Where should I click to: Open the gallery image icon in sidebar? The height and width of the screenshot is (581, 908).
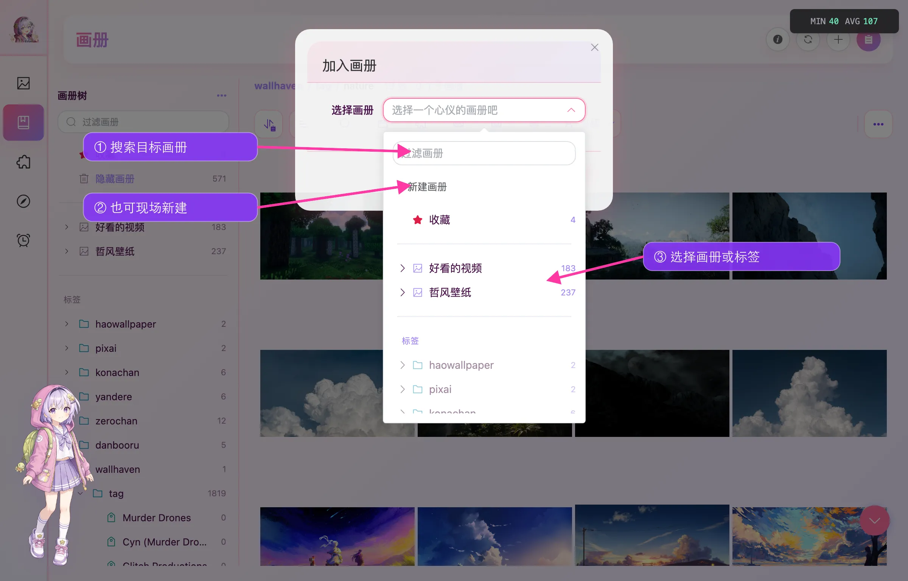[23, 83]
